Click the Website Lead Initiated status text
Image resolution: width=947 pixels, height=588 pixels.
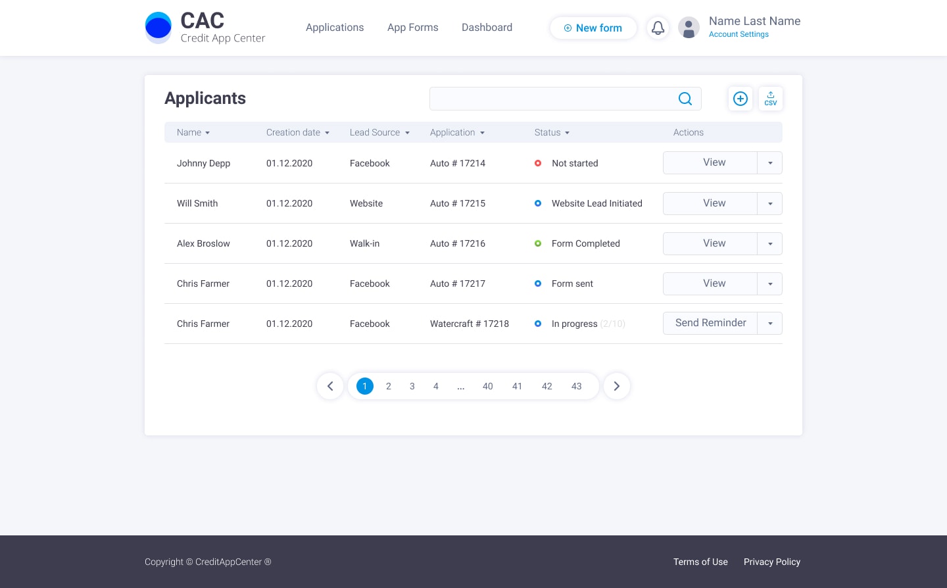pos(597,203)
